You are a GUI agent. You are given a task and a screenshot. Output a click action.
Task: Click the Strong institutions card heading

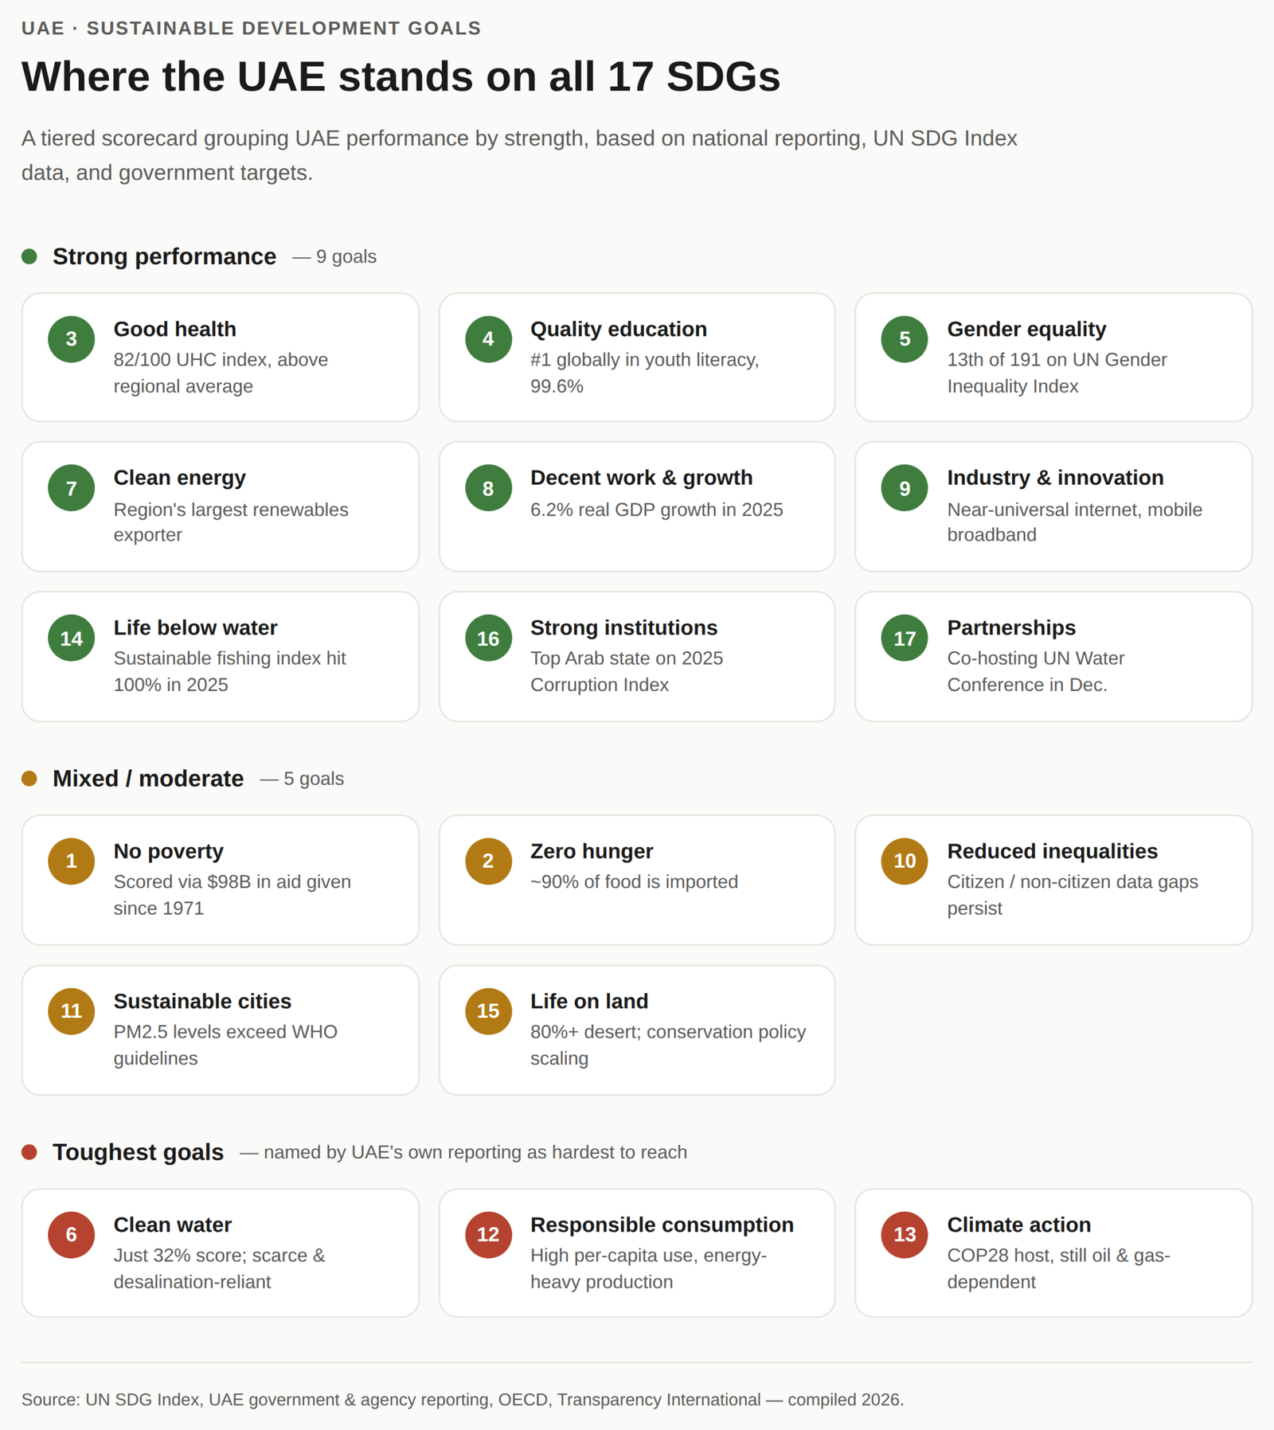[x=623, y=627]
